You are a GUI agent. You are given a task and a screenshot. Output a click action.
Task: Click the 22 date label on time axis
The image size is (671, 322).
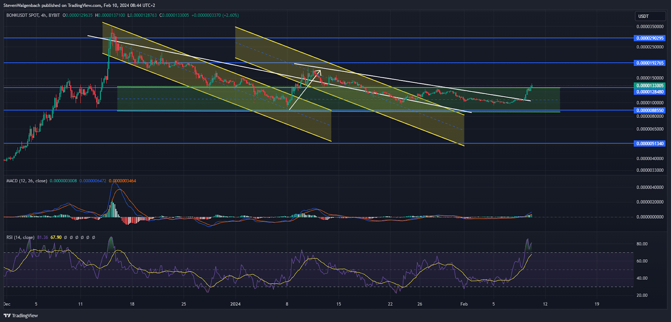tap(390, 304)
